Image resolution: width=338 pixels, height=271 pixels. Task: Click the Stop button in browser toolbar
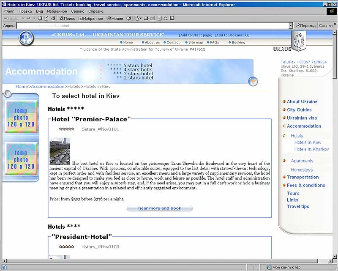(x=40, y=19)
